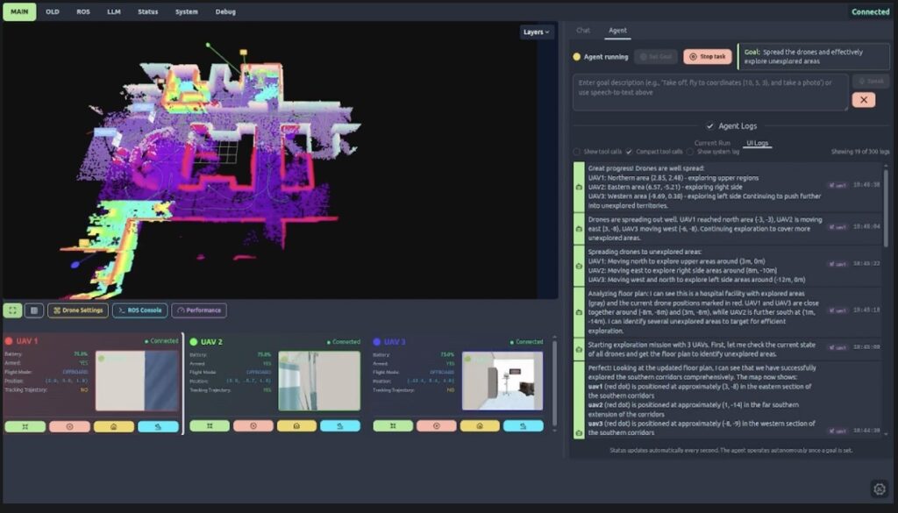
Task: Open the settings gear in the bottom-right corner
Action: point(880,488)
